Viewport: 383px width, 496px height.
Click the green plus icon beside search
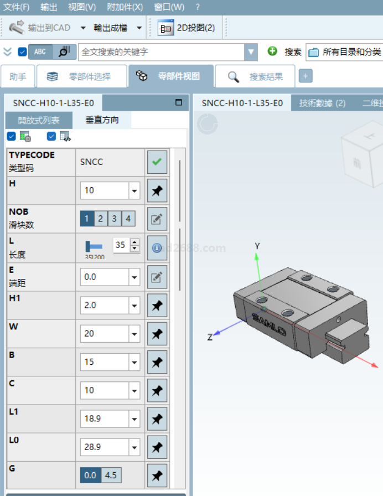(x=272, y=51)
